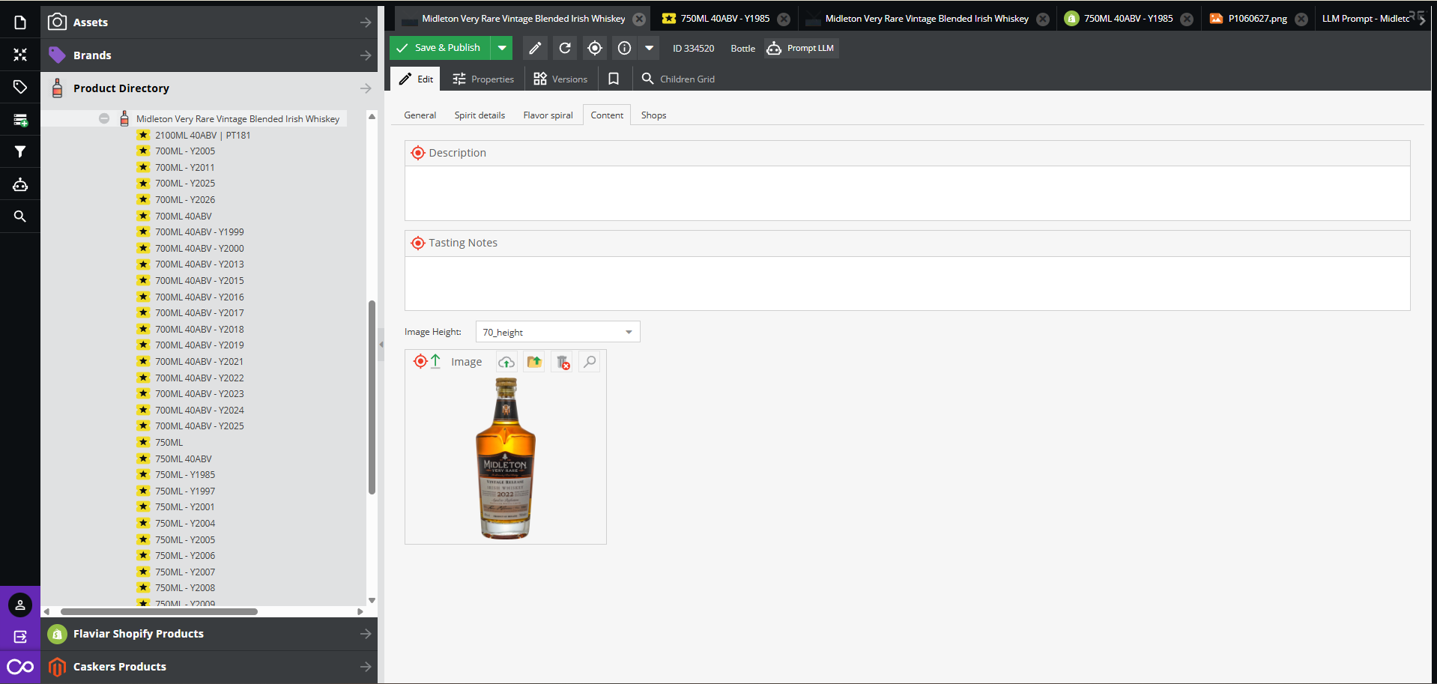Viewport: 1437px width, 684px height.
Task: Open the user profile icon
Action: click(20, 605)
